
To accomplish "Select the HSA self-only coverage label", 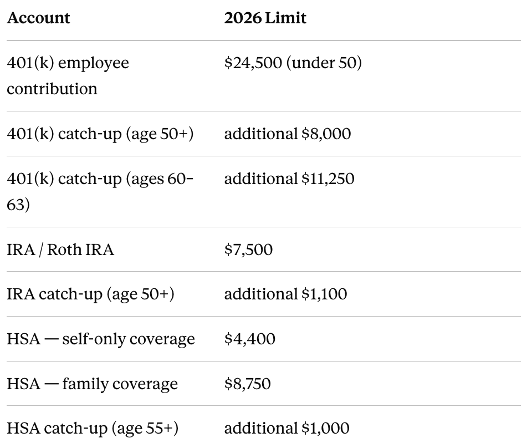I will tap(101, 339).
